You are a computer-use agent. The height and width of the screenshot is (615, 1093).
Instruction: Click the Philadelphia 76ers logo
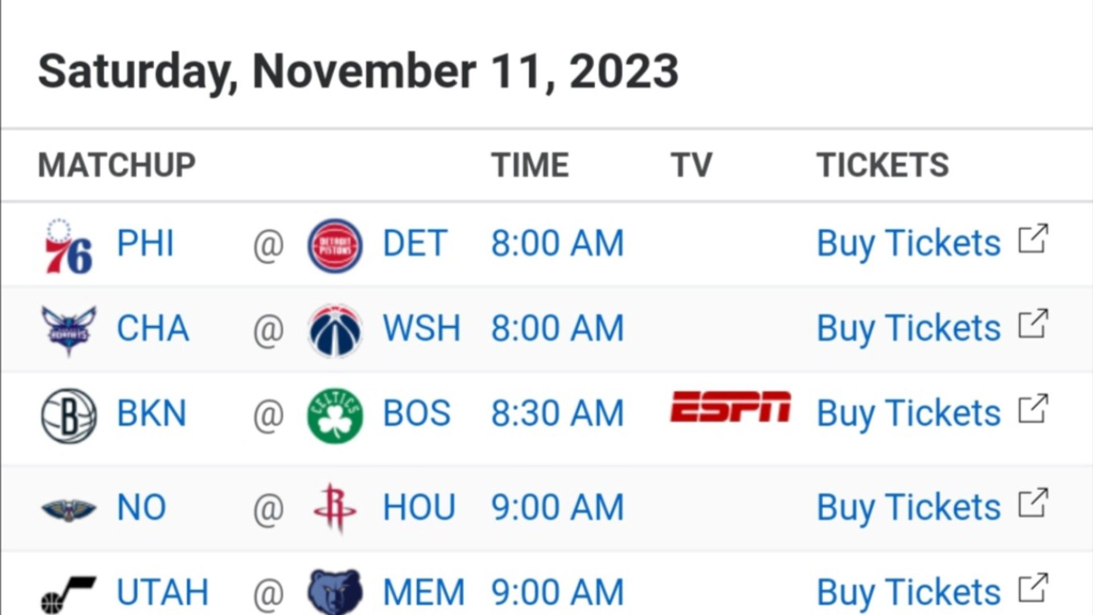pos(68,245)
